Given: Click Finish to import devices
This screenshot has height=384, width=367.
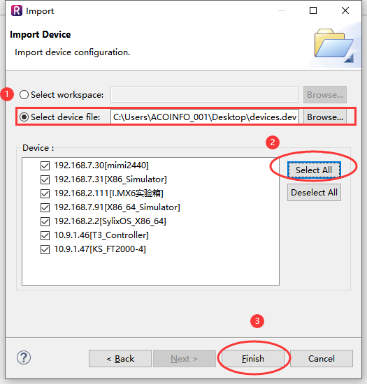Looking at the screenshot, I should click(x=253, y=359).
